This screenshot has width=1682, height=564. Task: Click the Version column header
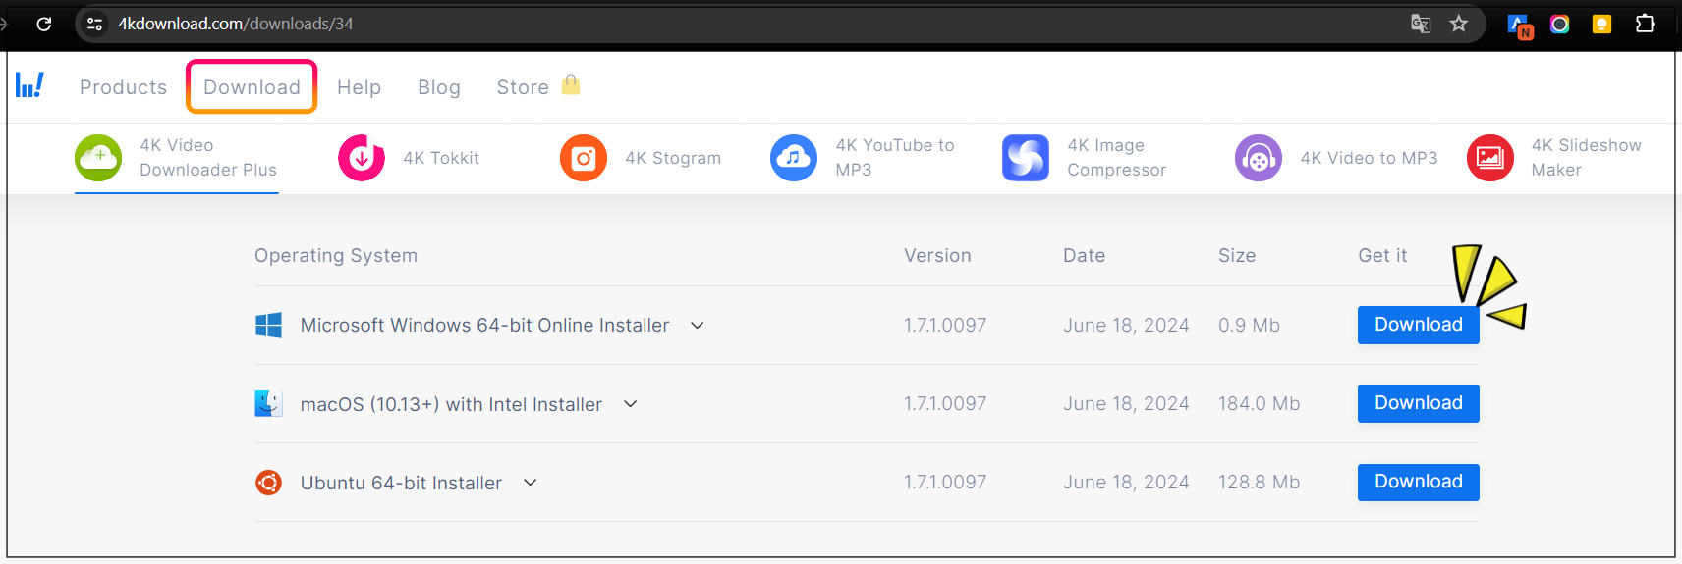(x=937, y=255)
